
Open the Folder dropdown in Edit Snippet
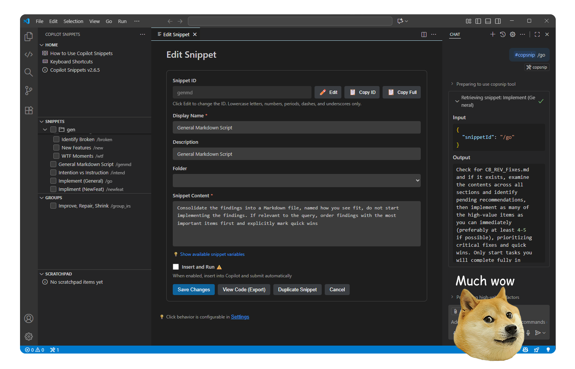point(296,180)
